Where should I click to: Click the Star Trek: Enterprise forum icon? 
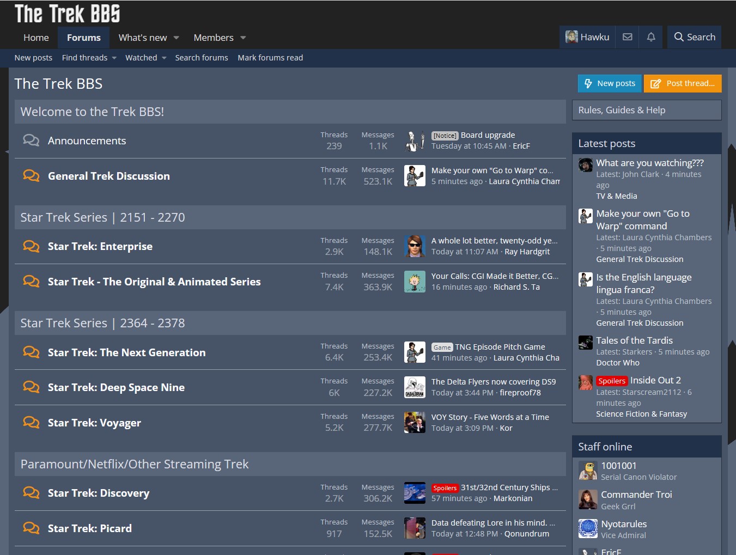point(31,246)
